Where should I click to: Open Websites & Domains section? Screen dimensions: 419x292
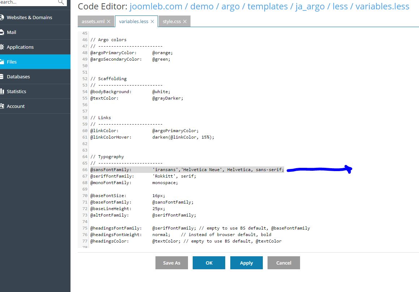35,17
